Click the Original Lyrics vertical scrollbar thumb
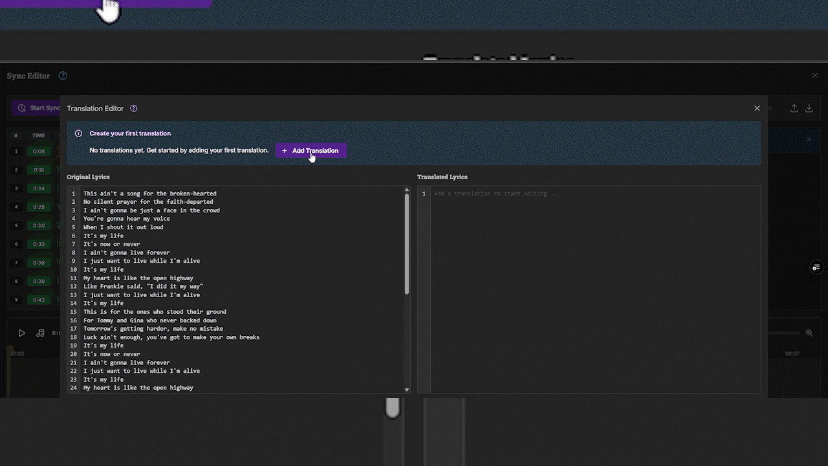828x466 pixels. click(x=407, y=244)
